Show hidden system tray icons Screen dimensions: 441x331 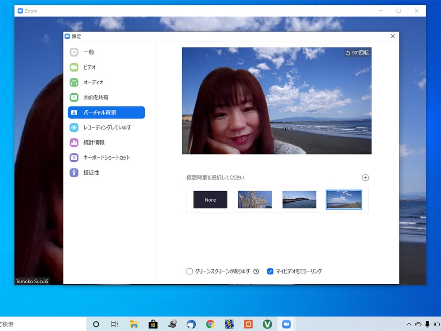click(409, 324)
